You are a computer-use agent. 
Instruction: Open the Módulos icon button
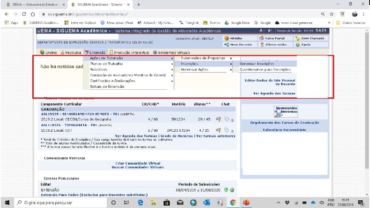234,38
